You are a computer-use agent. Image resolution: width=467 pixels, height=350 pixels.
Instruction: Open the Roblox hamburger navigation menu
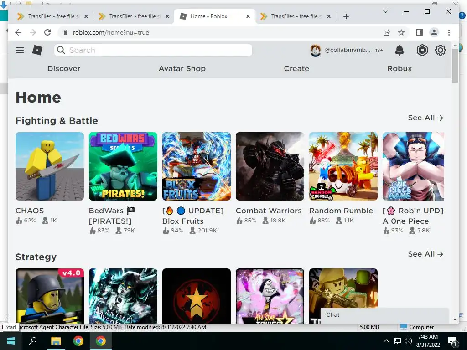[x=20, y=50]
